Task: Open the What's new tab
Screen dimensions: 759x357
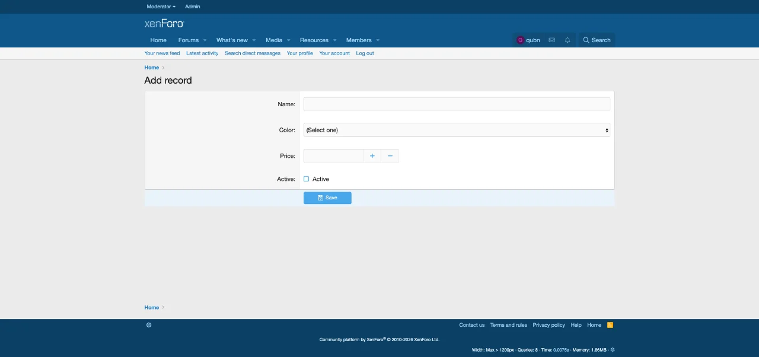Action: pyautogui.click(x=232, y=40)
